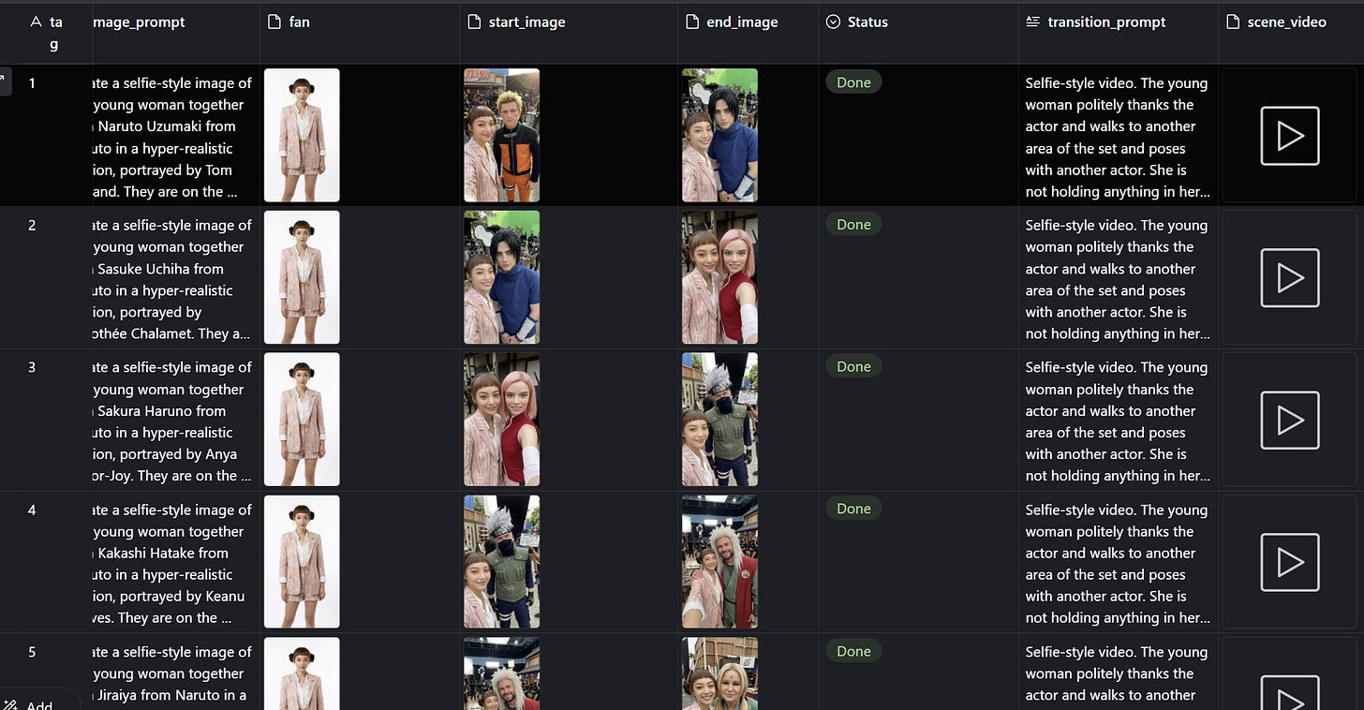
Task: Open the fan image in row 4
Action: (x=302, y=562)
